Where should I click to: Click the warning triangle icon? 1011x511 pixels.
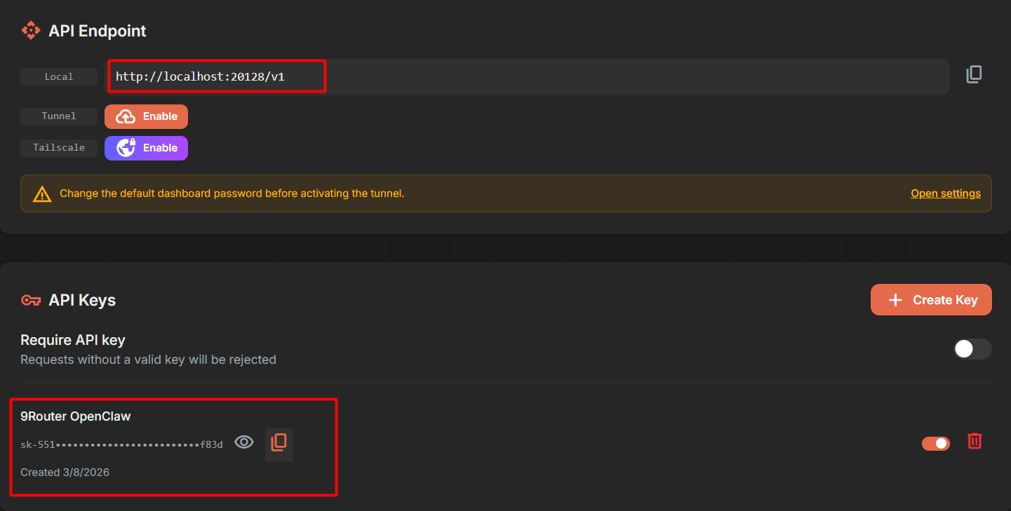pyautogui.click(x=42, y=193)
